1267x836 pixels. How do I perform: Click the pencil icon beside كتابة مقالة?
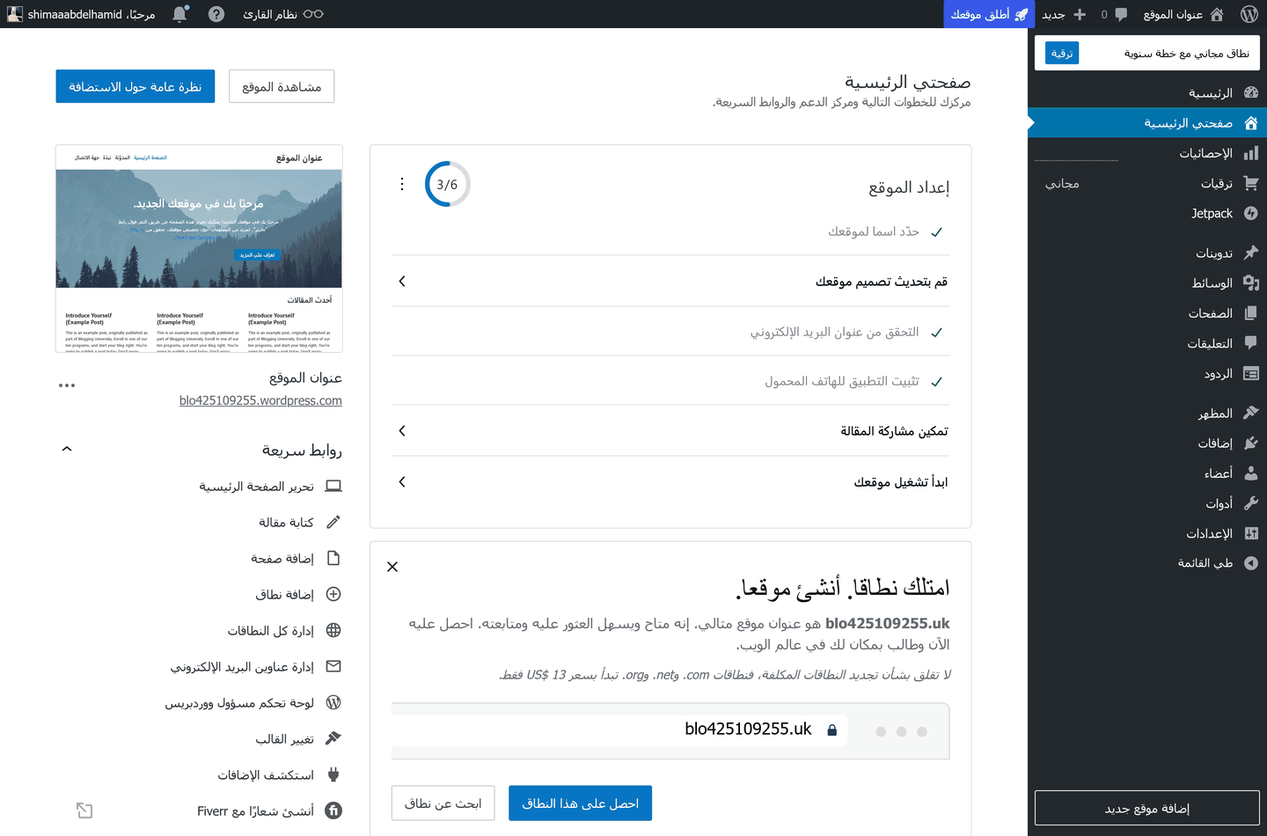[333, 522]
